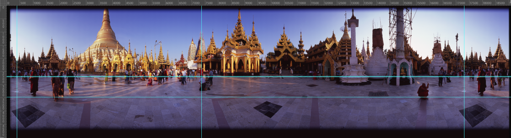Screen dimensions: 511x138
Task: Click the 4500 label on the vertical ruler
Action: point(3,130)
